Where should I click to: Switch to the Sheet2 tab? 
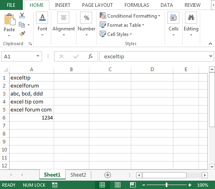[78, 175]
